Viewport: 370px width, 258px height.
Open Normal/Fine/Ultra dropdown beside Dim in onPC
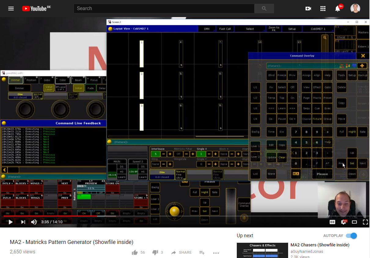pyautogui.click(x=38, y=96)
